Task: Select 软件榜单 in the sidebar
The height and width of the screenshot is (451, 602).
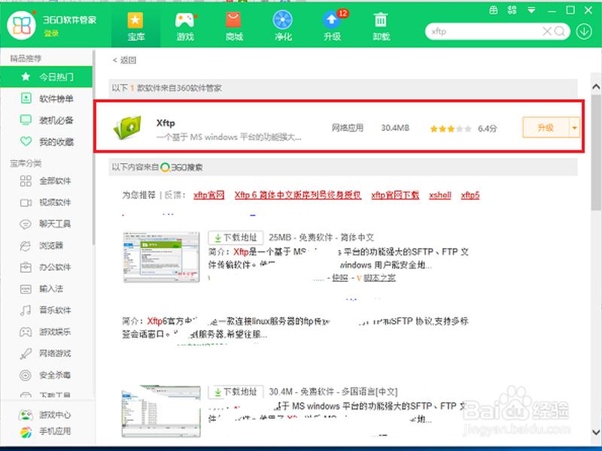Action: tap(46, 98)
